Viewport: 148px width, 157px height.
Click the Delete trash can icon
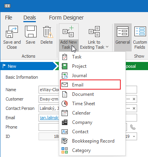(48, 32)
